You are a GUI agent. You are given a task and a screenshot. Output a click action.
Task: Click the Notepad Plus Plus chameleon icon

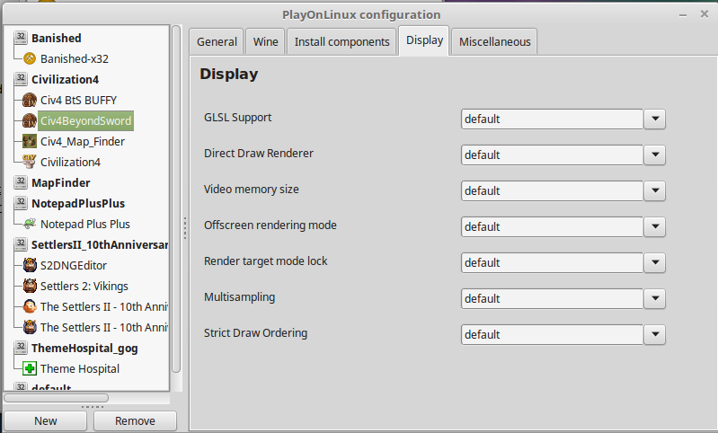coord(30,224)
